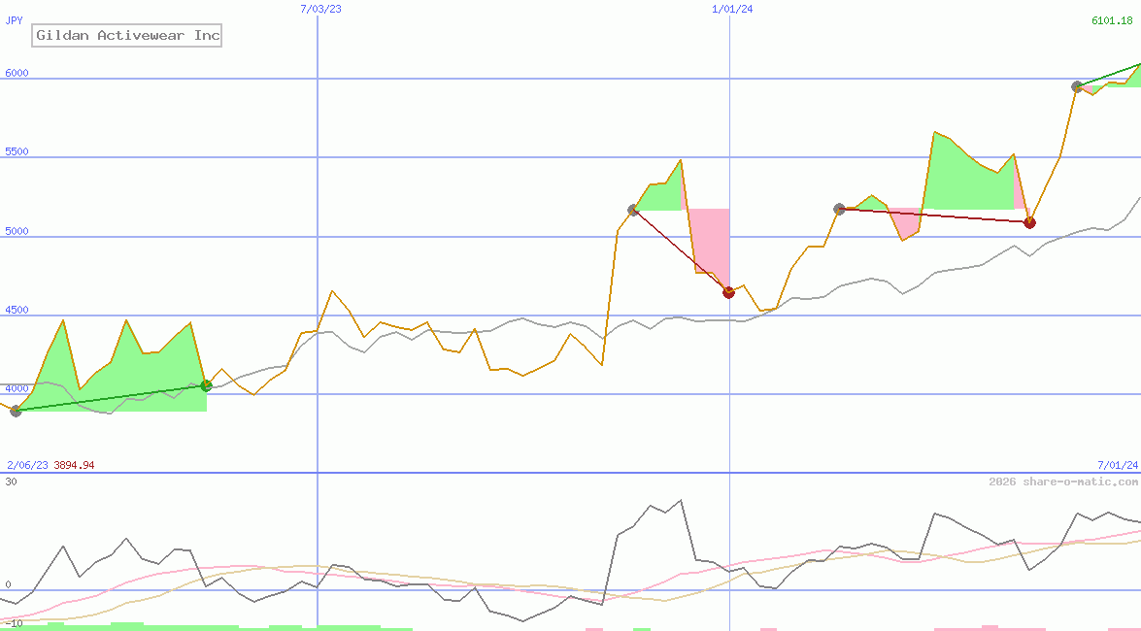Click the 5500 price axis label
The width and height of the screenshot is (1141, 631).
17,152
